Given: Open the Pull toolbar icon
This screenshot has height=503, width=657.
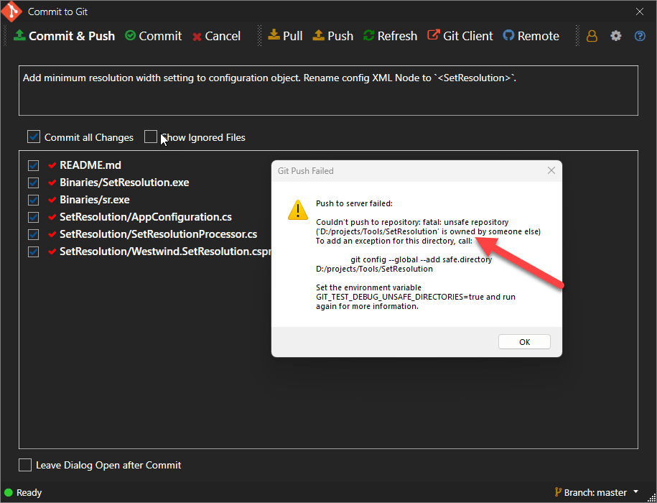Looking at the screenshot, I should pyautogui.click(x=284, y=35).
